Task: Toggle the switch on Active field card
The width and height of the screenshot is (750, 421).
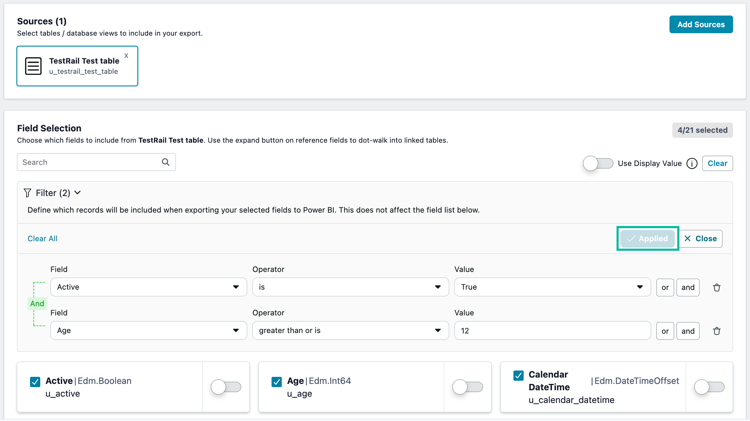Action: [226, 387]
